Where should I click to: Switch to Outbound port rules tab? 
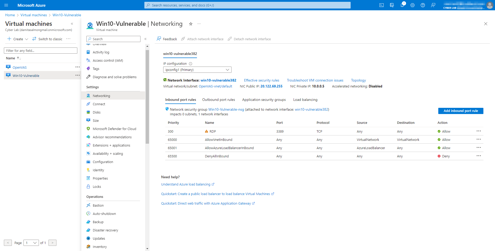[x=219, y=100]
